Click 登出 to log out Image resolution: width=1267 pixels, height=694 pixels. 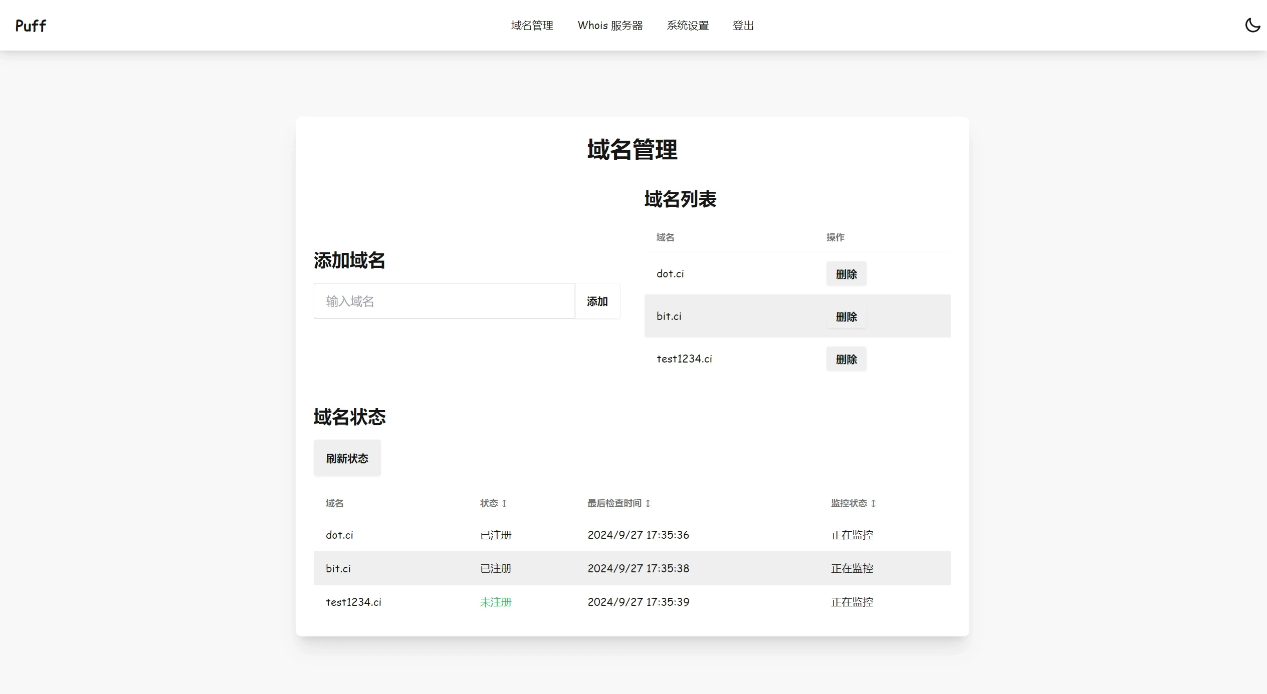point(743,25)
